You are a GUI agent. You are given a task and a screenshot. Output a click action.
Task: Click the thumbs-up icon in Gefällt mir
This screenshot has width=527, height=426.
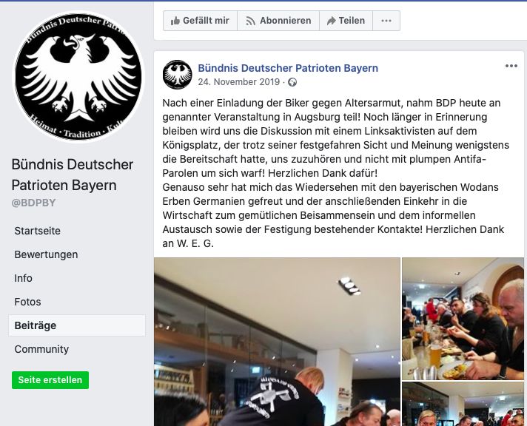(x=175, y=21)
